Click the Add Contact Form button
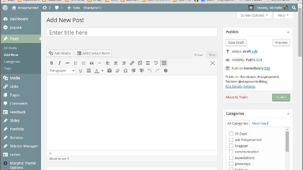303x170 pixels. point(94,54)
